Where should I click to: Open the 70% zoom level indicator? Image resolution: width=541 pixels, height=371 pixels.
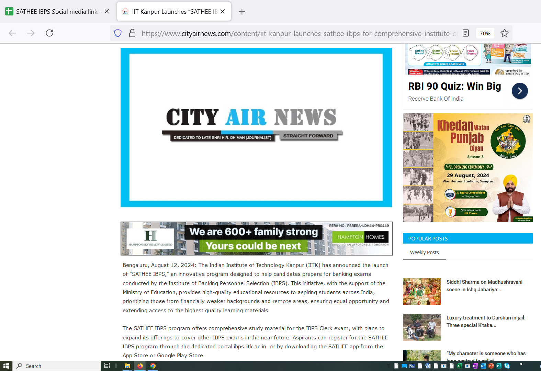pos(485,33)
